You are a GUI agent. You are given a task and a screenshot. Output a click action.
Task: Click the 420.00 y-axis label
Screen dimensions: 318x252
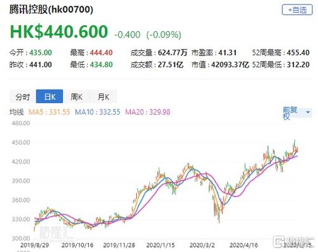click(21, 162)
